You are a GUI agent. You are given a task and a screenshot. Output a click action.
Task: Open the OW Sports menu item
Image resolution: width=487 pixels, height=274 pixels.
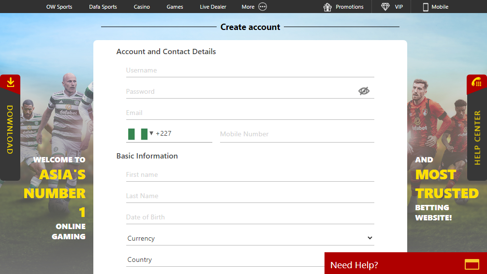pyautogui.click(x=59, y=6)
